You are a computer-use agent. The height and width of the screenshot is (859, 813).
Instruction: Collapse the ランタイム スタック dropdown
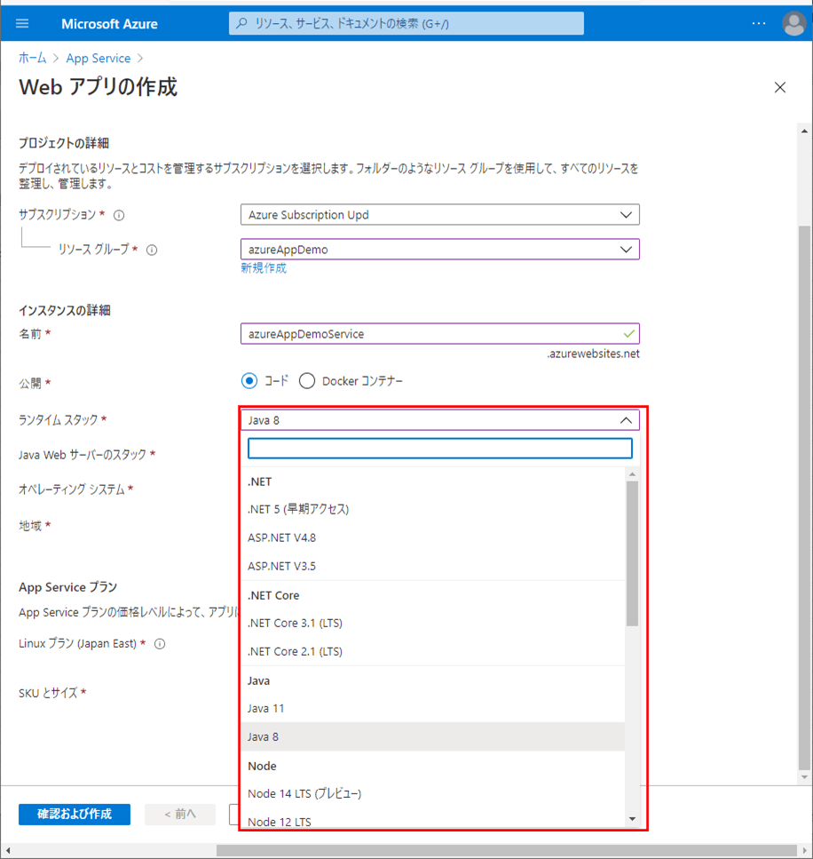click(625, 420)
